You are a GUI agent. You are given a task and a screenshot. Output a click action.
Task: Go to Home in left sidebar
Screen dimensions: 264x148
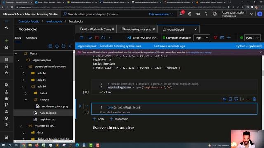pos(7,47)
